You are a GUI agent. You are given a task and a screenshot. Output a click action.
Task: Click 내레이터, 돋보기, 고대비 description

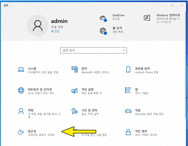(x=41, y=135)
